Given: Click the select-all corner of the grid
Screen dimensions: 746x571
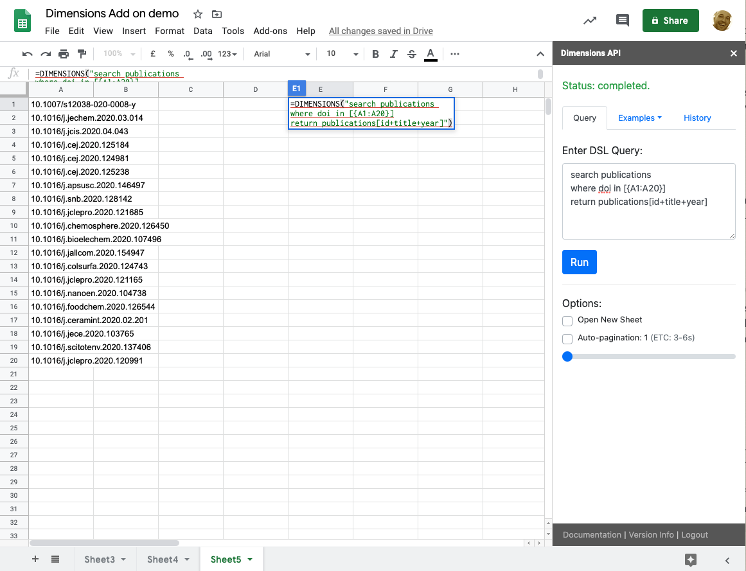Looking at the screenshot, I should tap(13, 89).
